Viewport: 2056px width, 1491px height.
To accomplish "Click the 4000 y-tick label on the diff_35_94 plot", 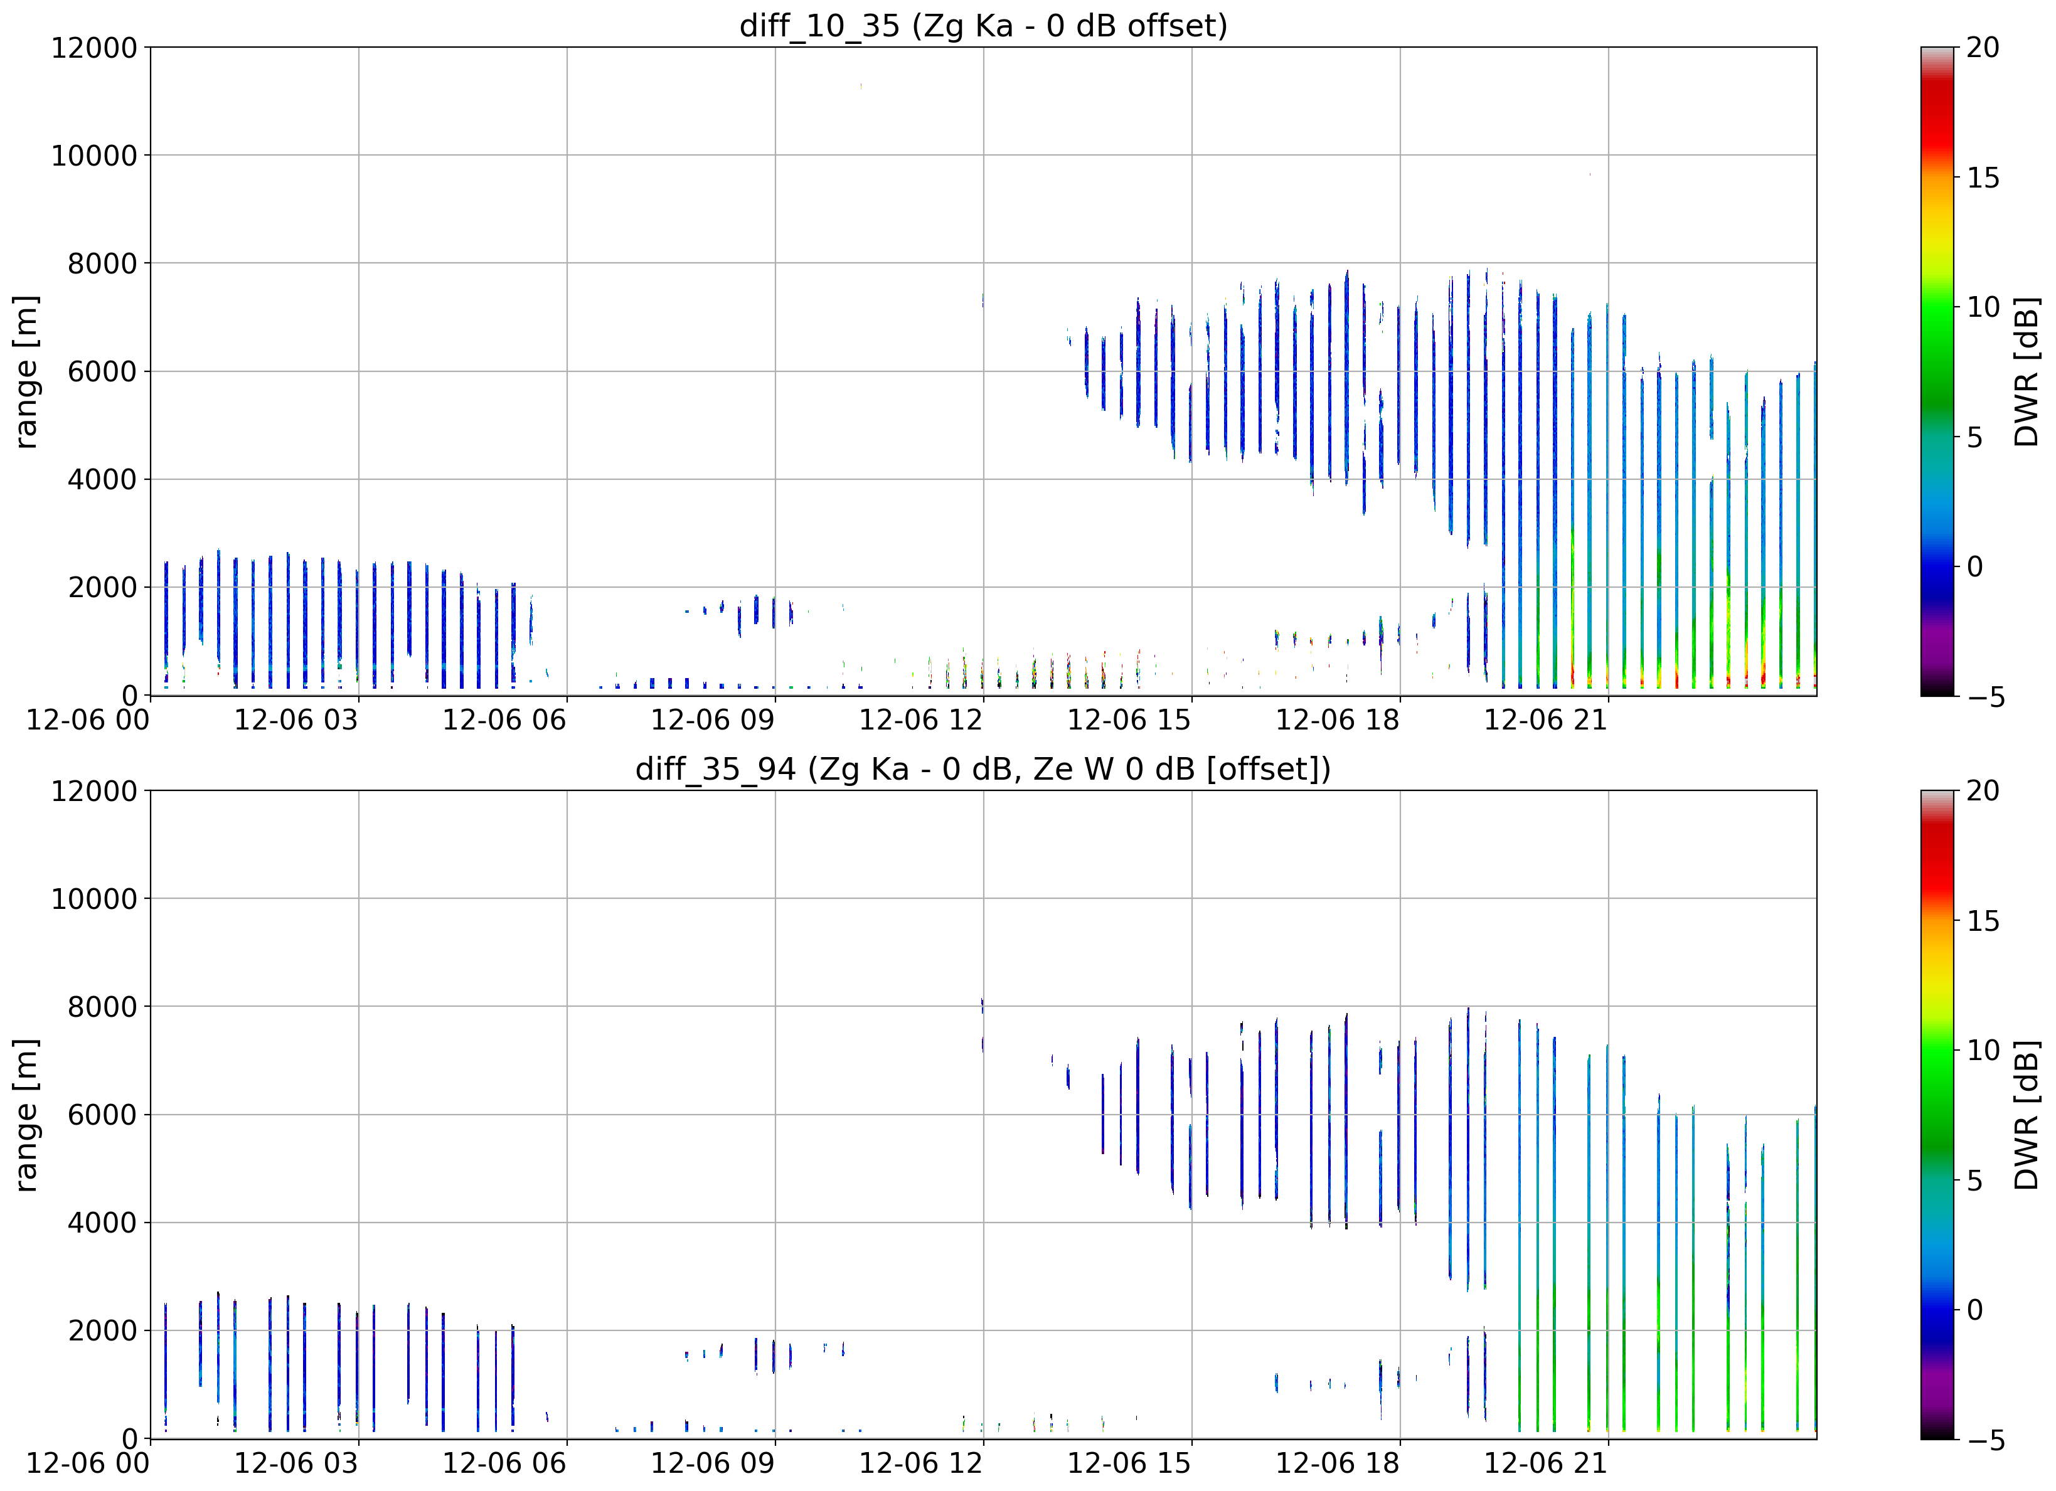I will click(102, 1223).
